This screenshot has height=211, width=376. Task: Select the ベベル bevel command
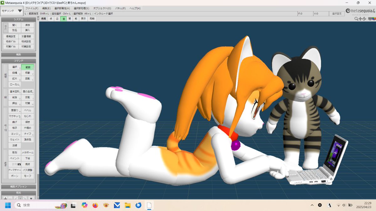pos(28,110)
